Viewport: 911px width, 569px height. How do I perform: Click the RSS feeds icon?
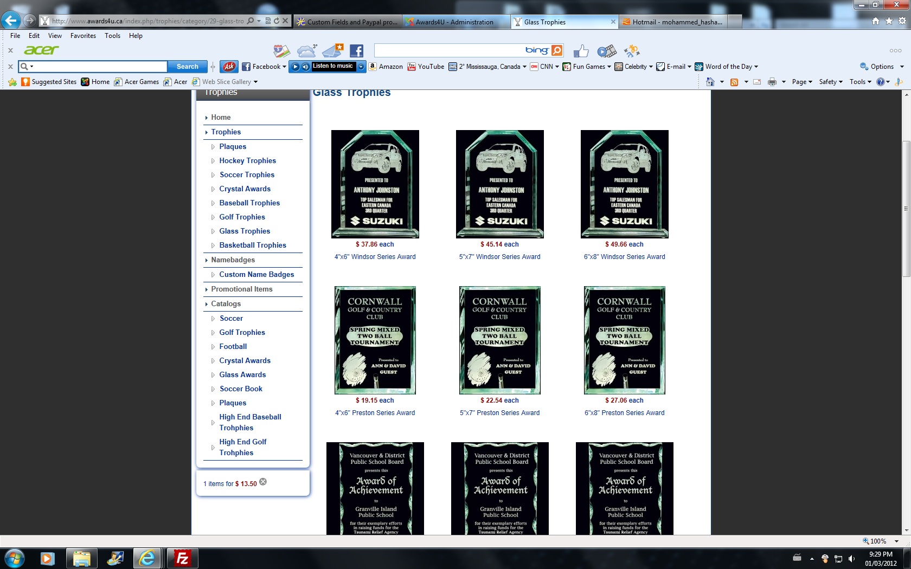pos(734,82)
